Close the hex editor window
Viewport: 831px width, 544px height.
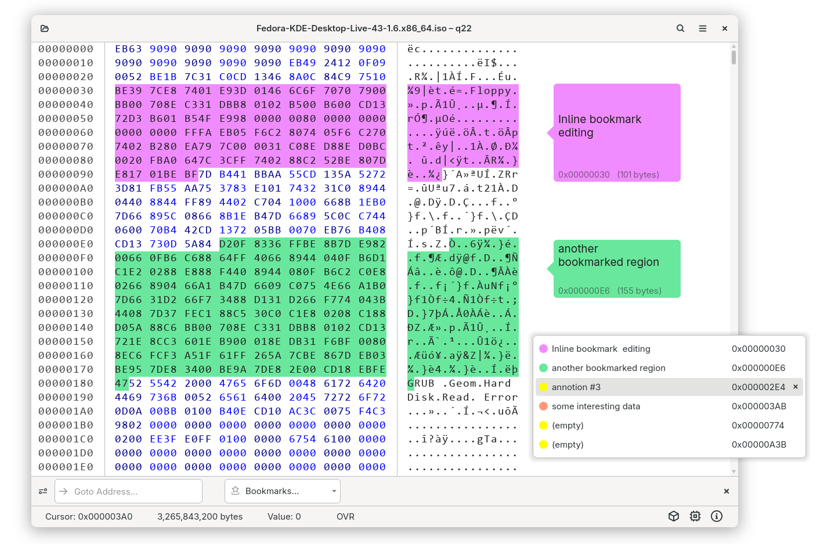tap(724, 28)
